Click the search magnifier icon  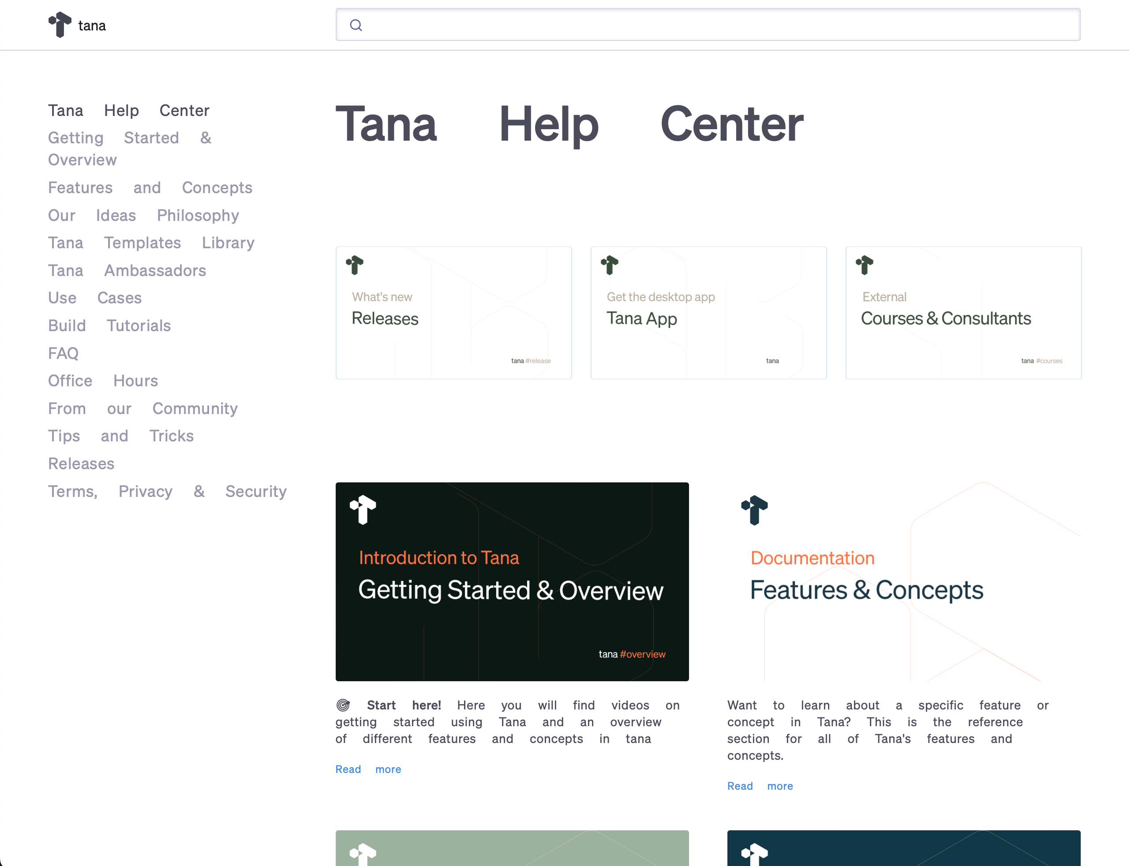[356, 25]
